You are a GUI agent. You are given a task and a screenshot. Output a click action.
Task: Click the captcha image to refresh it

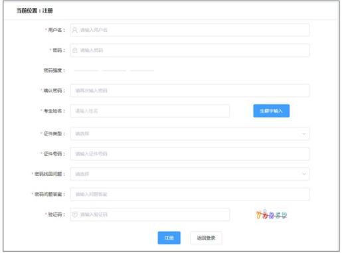[272, 214]
